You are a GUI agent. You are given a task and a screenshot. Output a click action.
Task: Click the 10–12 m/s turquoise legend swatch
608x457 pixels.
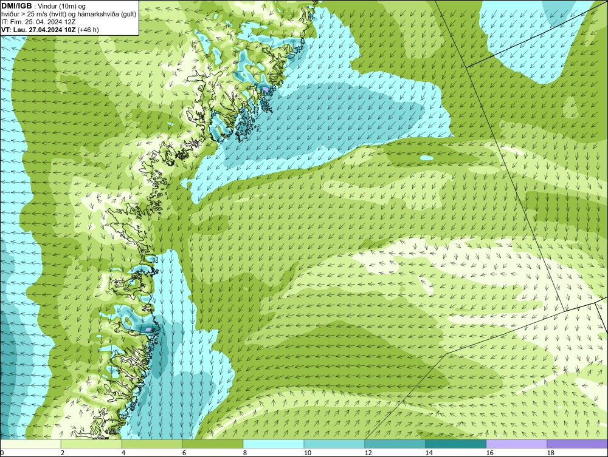(334, 444)
